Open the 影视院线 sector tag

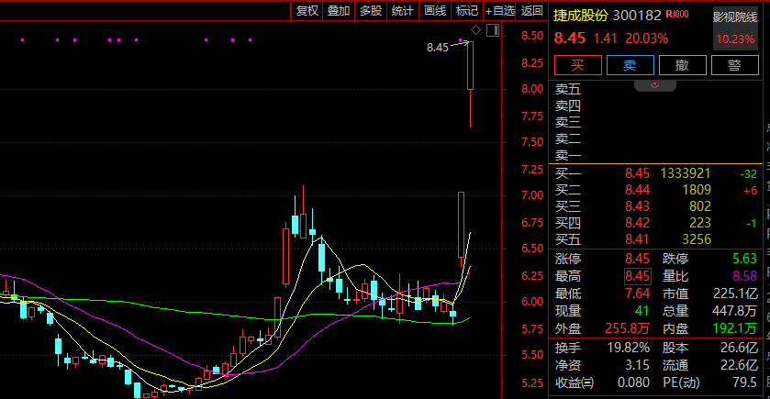735,17
